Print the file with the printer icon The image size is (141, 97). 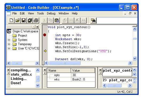36,20
